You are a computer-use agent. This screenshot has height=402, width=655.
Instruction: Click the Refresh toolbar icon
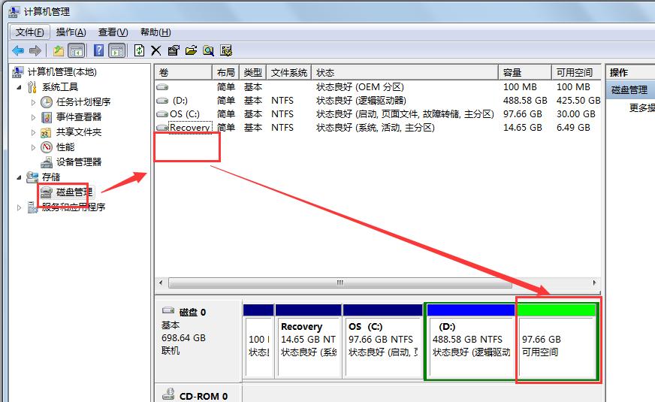pyautogui.click(x=139, y=50)
